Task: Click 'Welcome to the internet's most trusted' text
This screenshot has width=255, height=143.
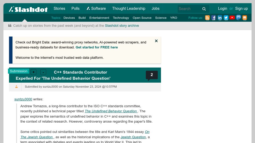Action: click(59, 58)
